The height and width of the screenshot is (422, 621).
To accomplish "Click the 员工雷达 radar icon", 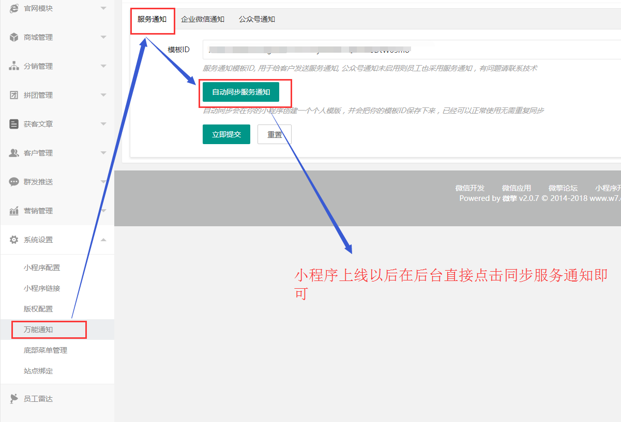I will 14,399.
